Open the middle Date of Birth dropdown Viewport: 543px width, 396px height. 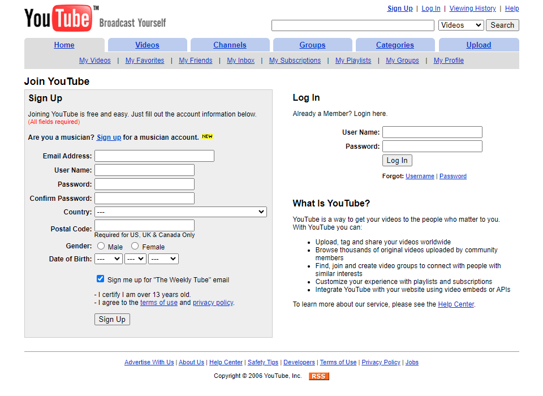[135, 259]
